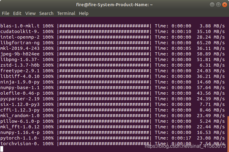Click the cudatoolkit row progress bar
This screenshot has width=229, height=152.
pyautogui.click(x=104, y=31)
